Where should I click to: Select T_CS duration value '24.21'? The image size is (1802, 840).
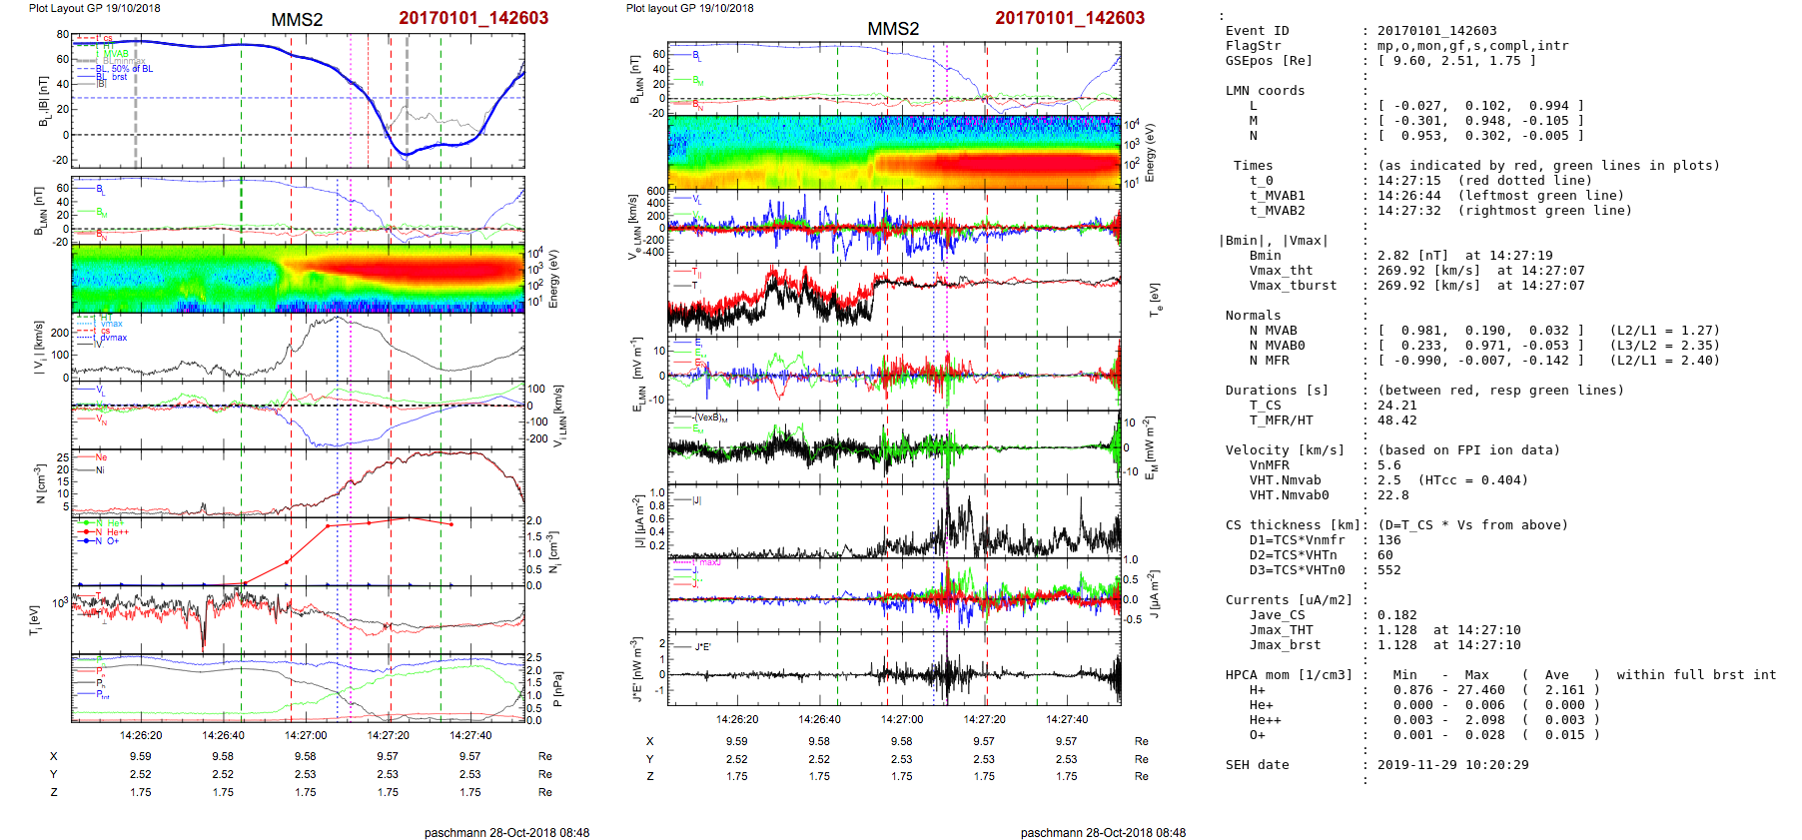coord(1396,406)
